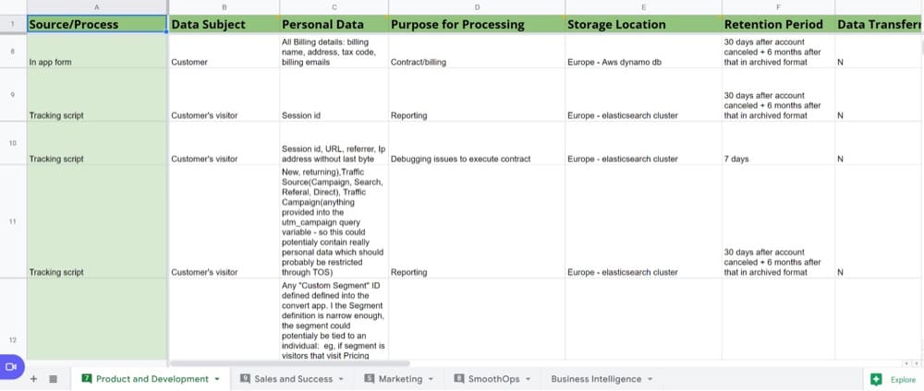Screen dimensions: 924x391
Task: Select row 11 header
Action: tap(12, 221)
